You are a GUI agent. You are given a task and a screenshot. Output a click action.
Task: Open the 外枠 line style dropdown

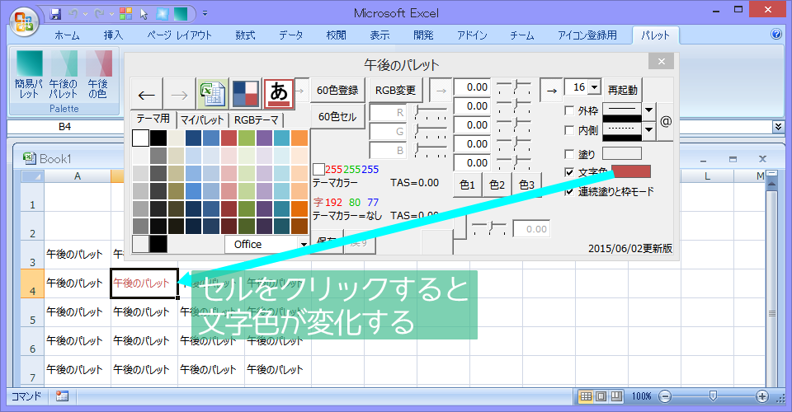pos(648,110)
